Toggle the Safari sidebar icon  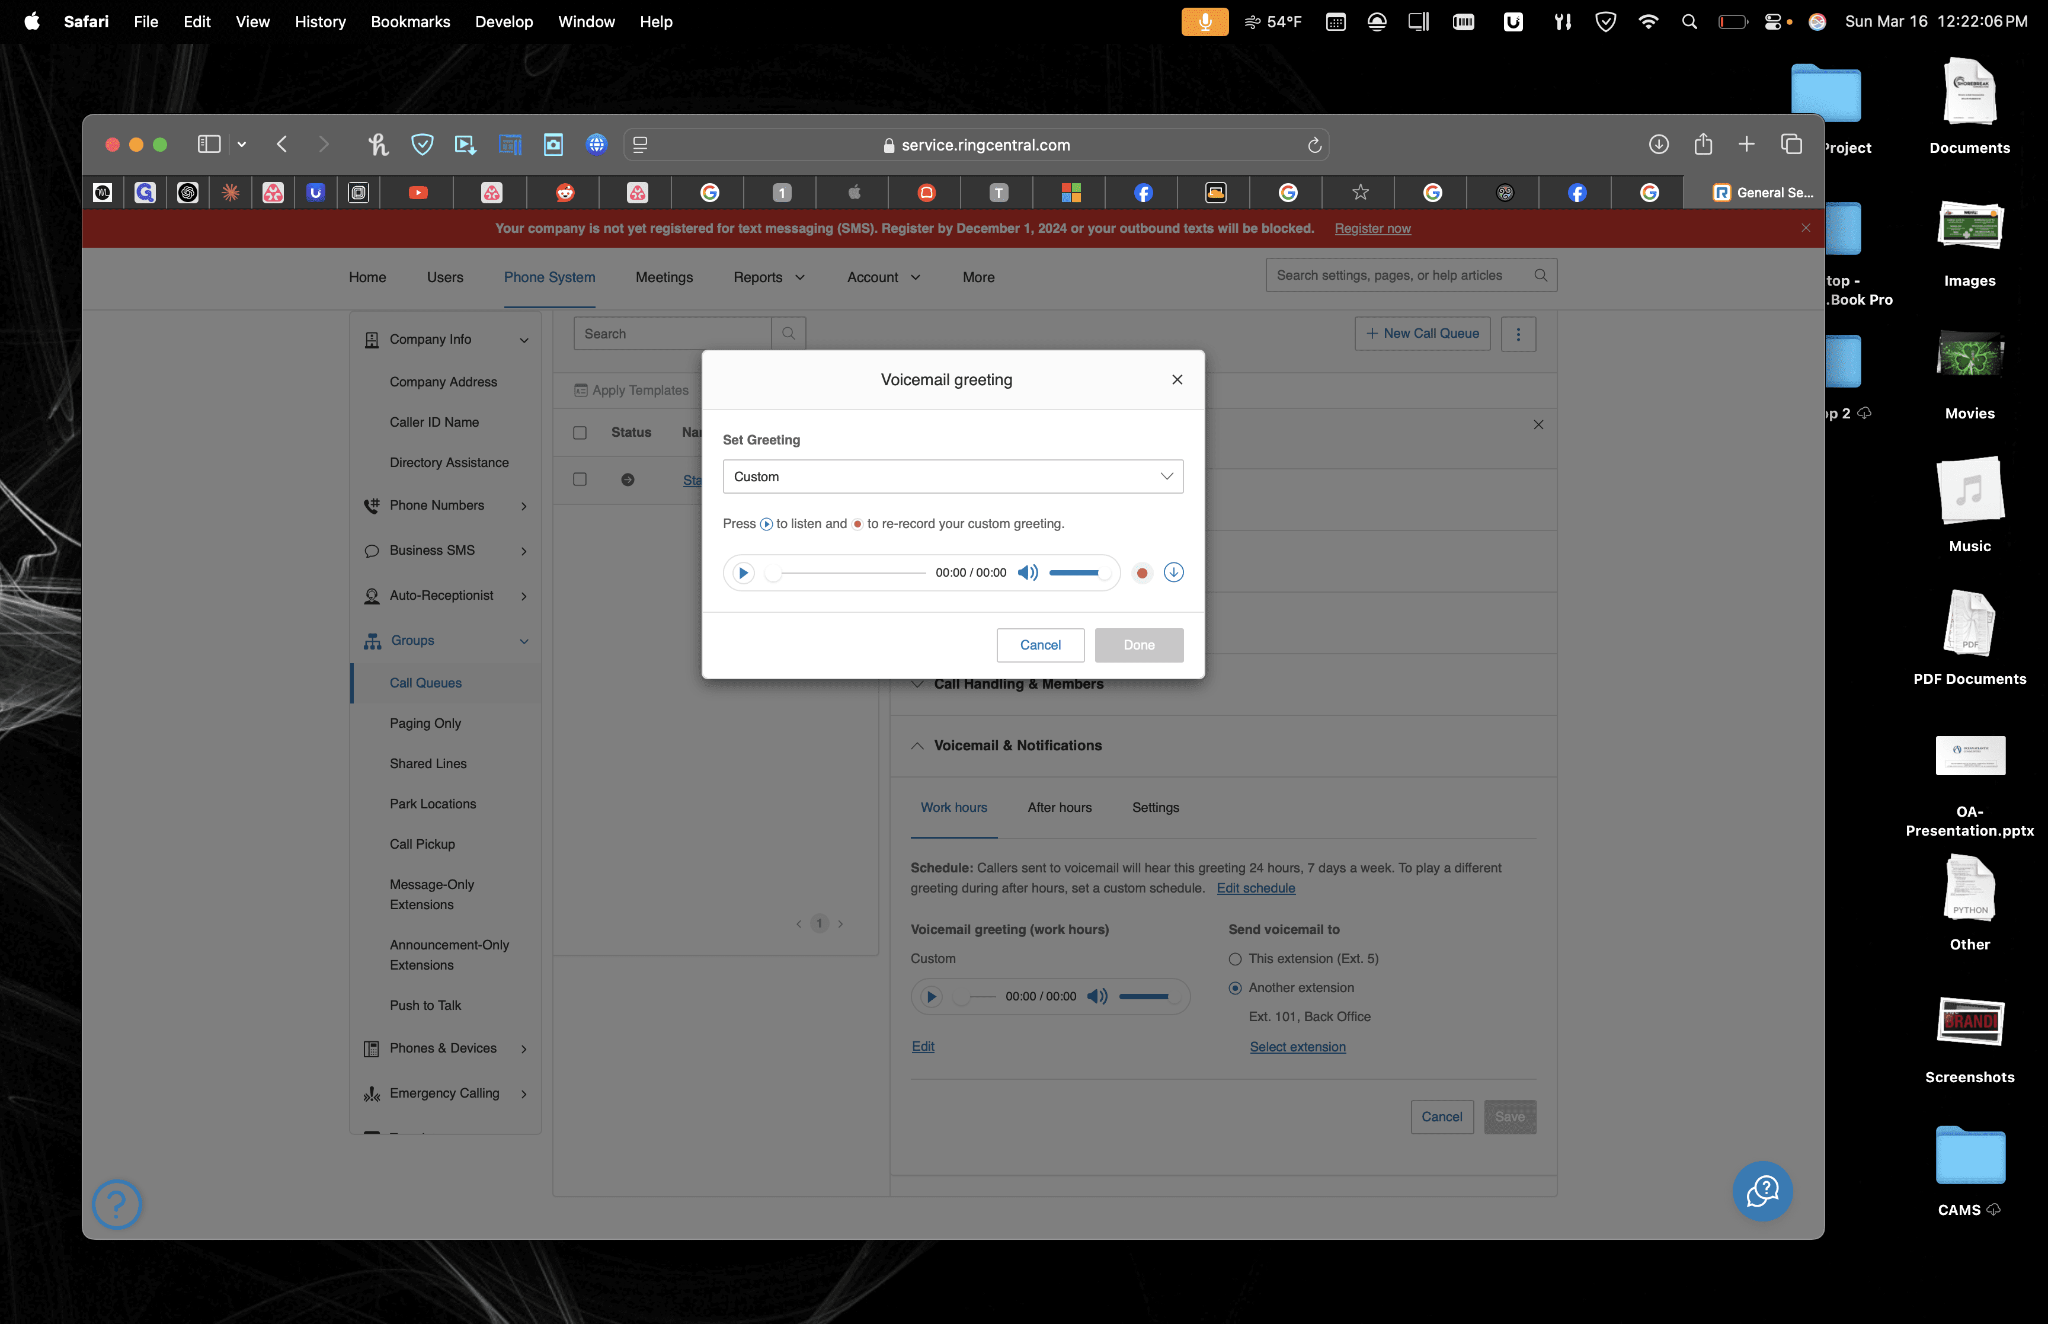coord(208,145)
